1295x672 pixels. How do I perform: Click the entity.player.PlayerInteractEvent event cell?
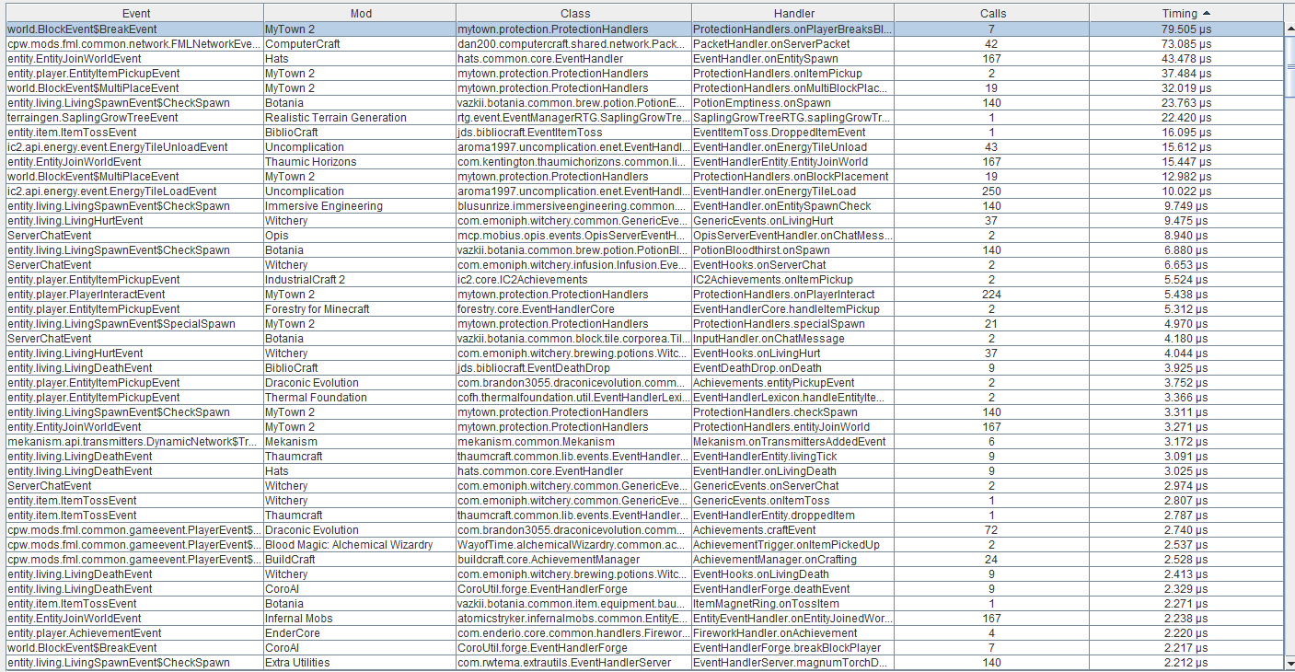tap(134, 295)
